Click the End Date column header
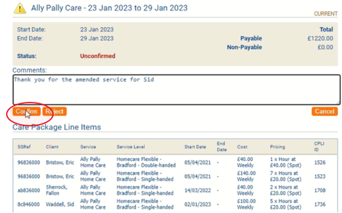 click(x=221, y=147)
